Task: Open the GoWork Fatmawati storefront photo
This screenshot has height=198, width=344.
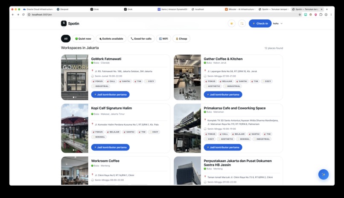Action: pos(75,77)
